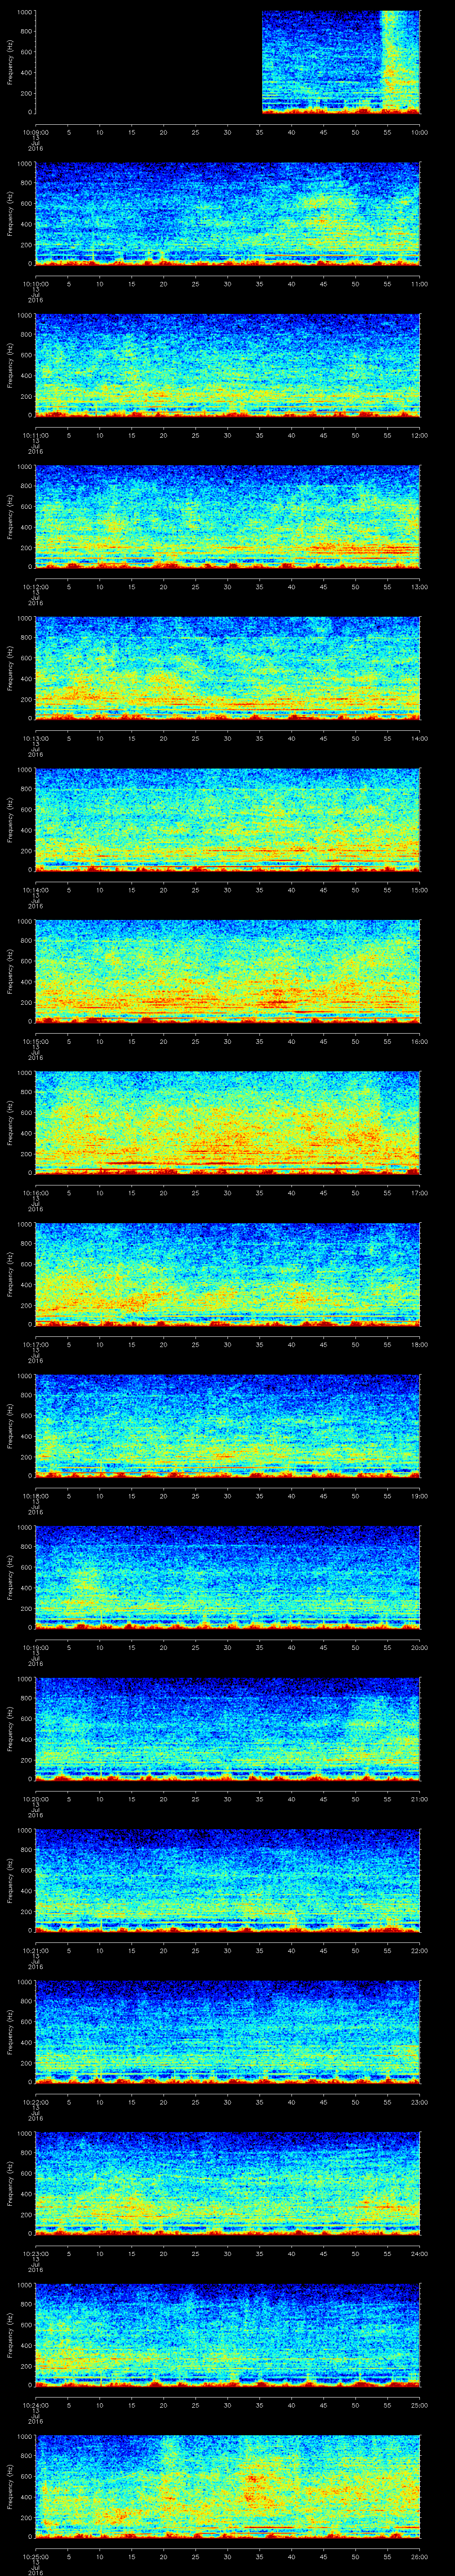Click the black no-data area of the first panel
Screen dimensions: 455x2576
coord(148,62)
